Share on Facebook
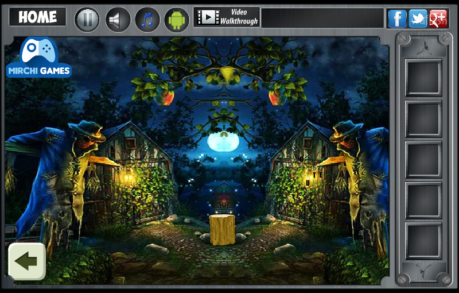 click(397, 18)
